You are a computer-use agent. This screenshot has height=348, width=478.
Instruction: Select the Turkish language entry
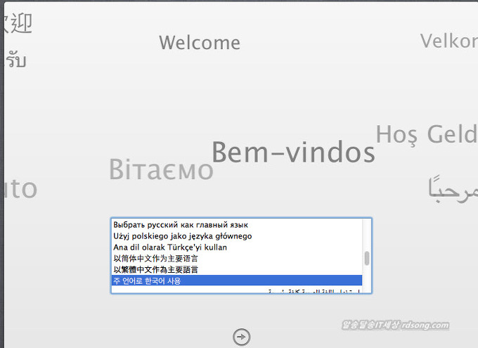[169, 247]
